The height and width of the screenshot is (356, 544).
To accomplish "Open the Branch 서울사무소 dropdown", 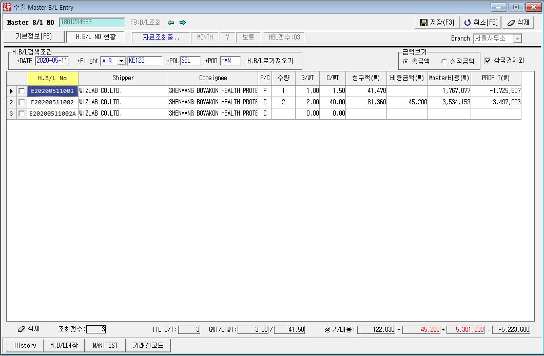I will 517,39.
